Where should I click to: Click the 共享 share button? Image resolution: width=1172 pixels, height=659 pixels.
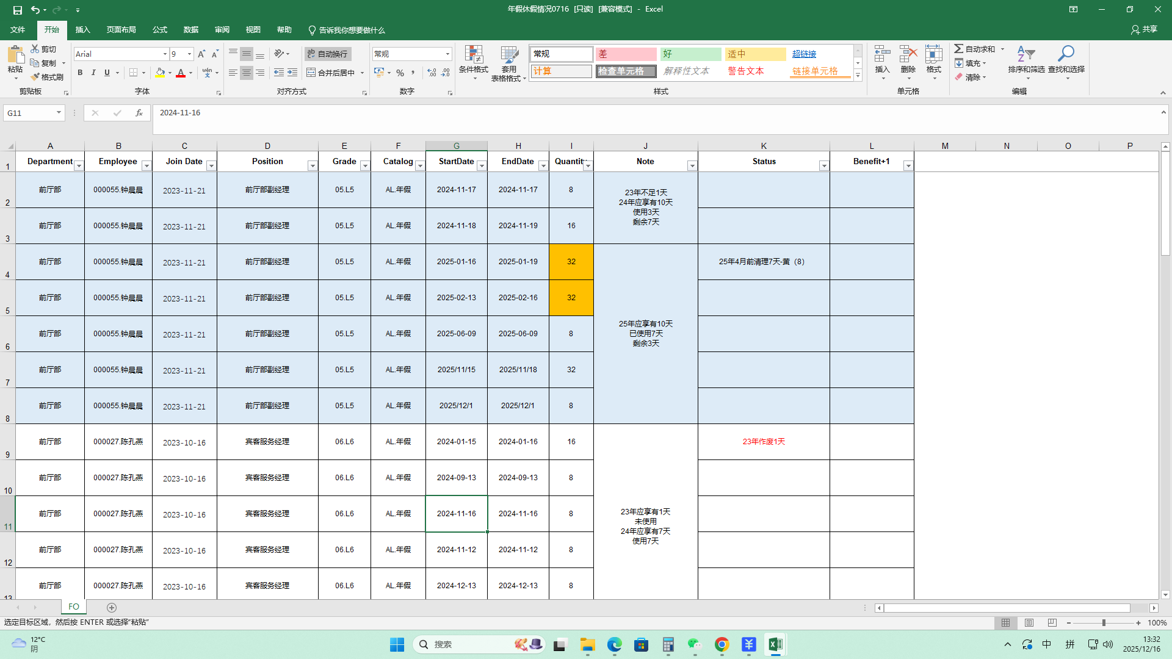click(x=1144, y=29)
